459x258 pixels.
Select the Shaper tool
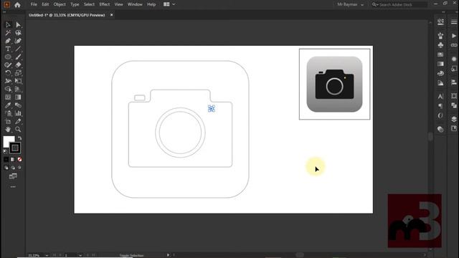8,65
